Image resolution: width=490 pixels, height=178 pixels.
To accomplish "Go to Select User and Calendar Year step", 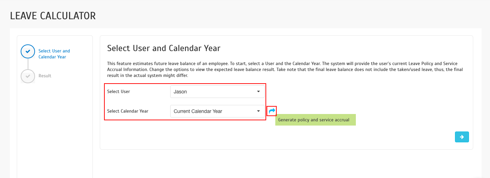I will [54, 54].
